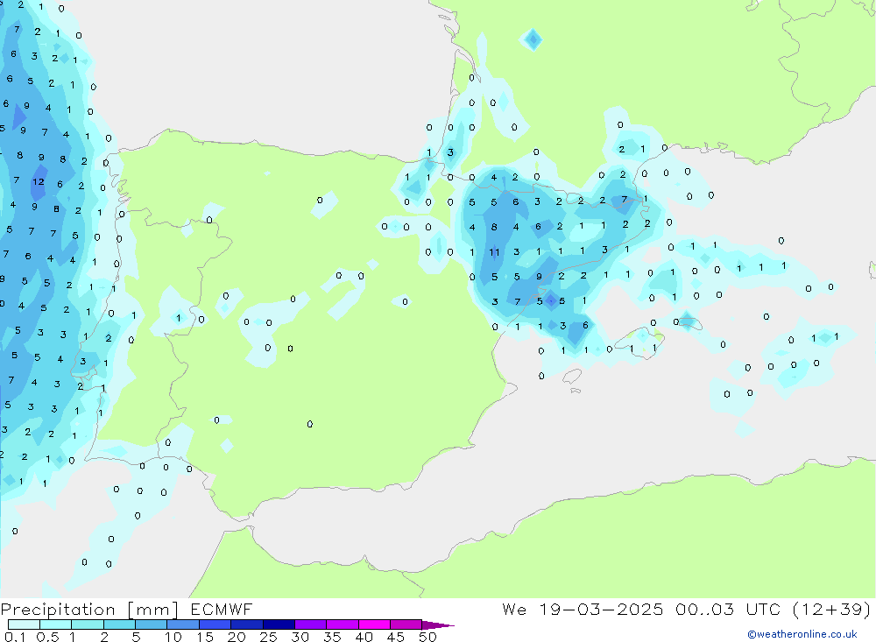
Task: Click the '11' precipitation value on map
Action: point(494,252)
